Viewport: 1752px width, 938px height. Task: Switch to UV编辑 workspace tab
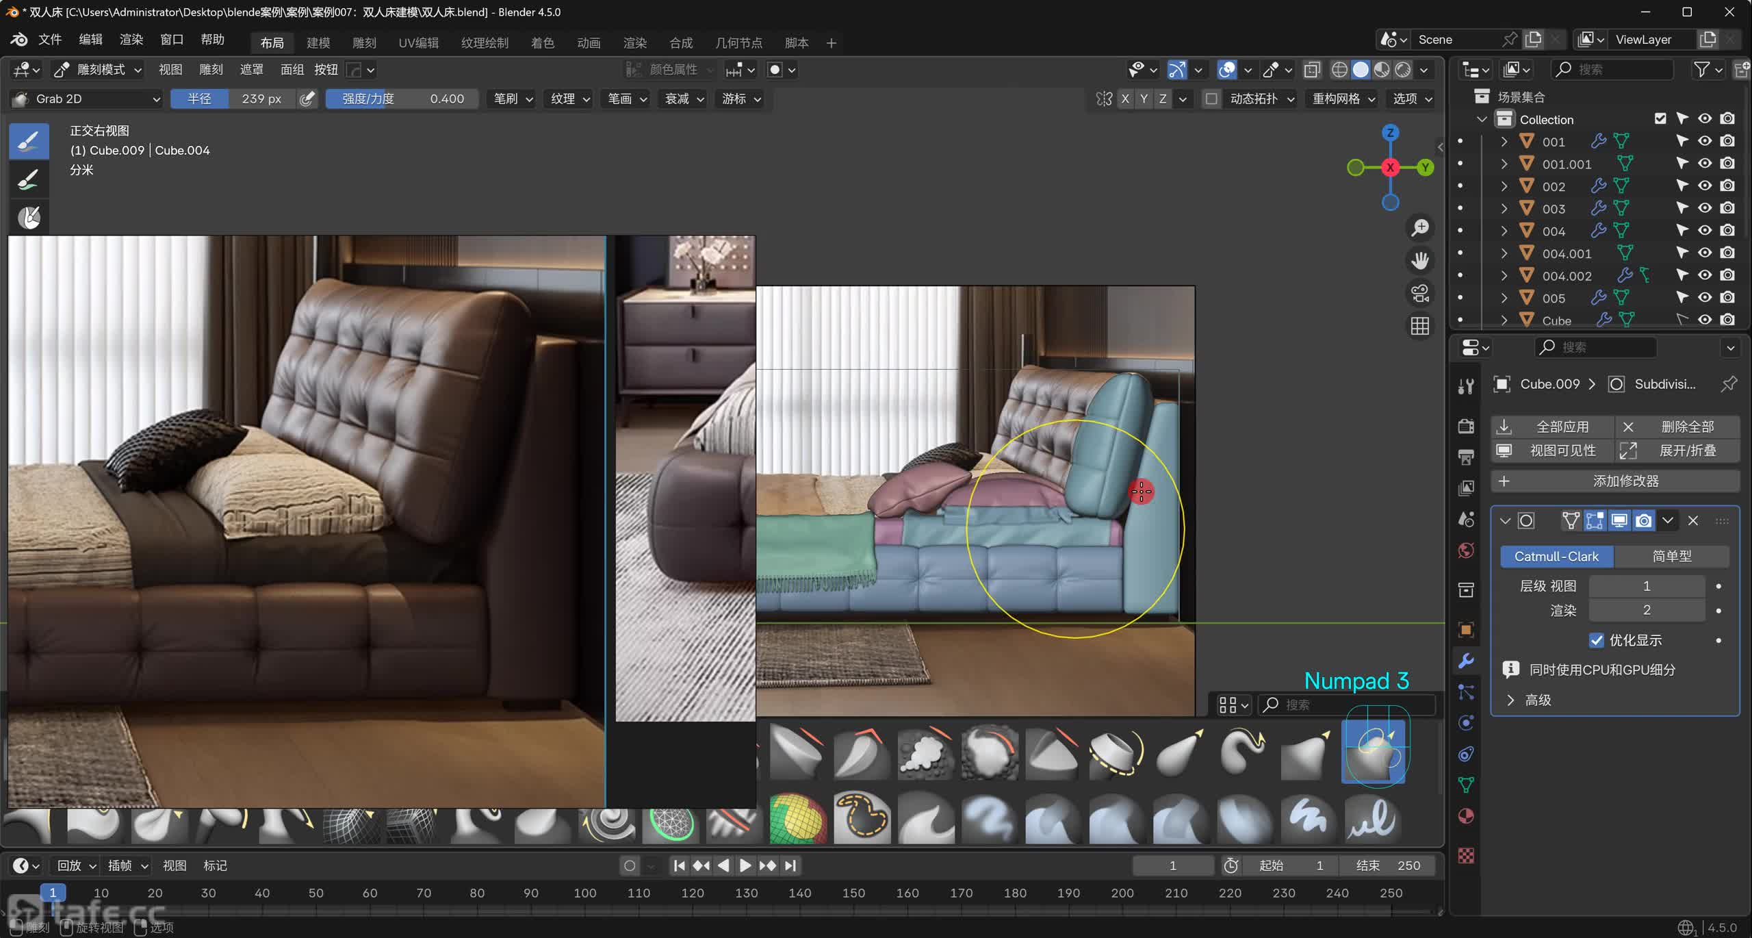tap(418, 42)
